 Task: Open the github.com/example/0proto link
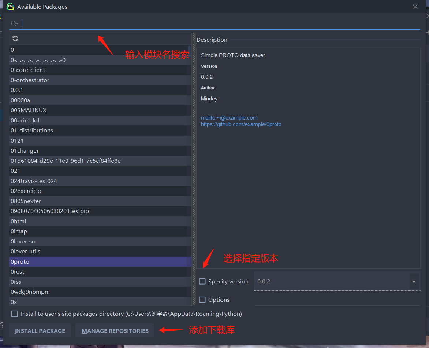[241, 124]
